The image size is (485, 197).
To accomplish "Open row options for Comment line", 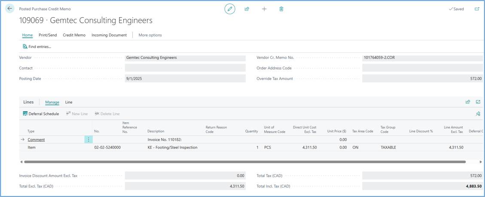I will pos(88,139).
